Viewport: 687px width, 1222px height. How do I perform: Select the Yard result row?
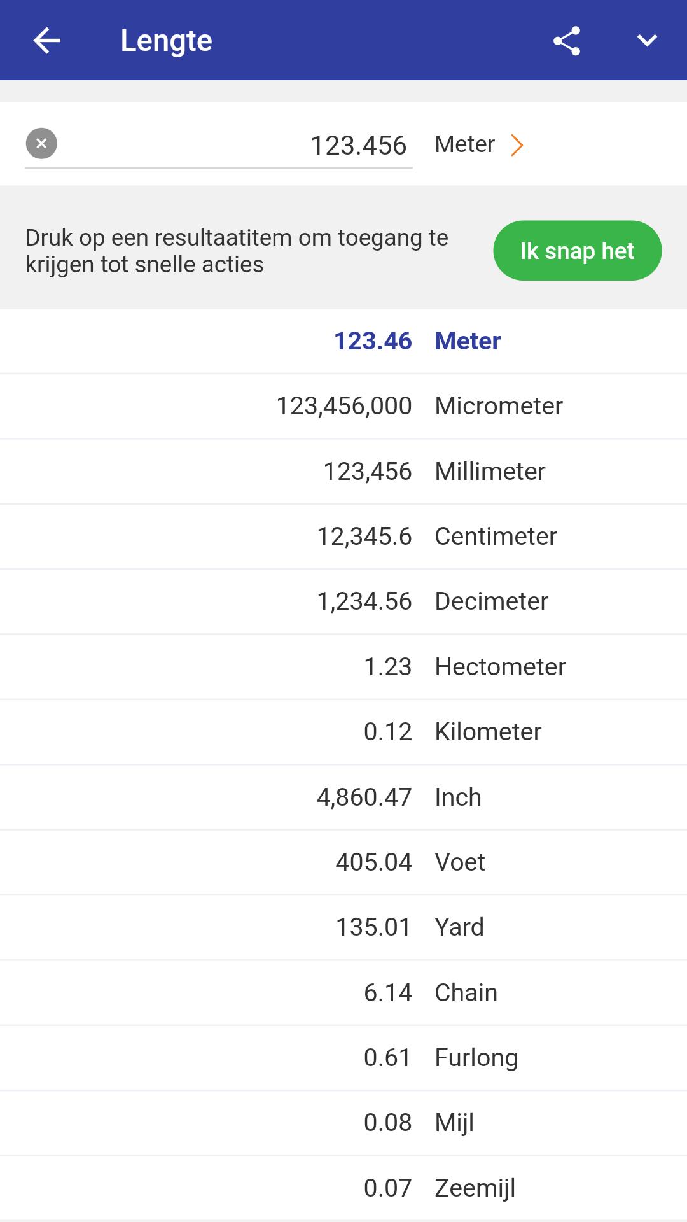[343, 927]
